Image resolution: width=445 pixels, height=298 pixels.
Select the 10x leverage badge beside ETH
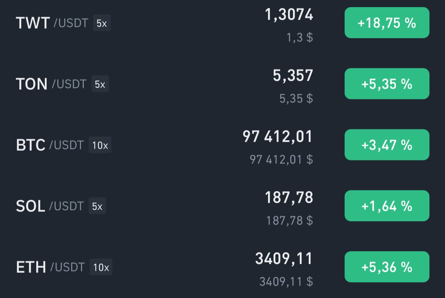coord(101,267)
